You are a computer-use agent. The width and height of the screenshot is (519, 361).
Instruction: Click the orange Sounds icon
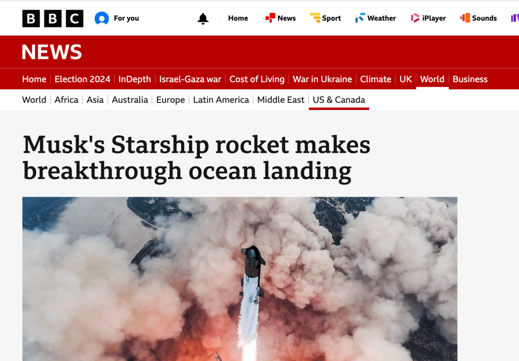465,18
